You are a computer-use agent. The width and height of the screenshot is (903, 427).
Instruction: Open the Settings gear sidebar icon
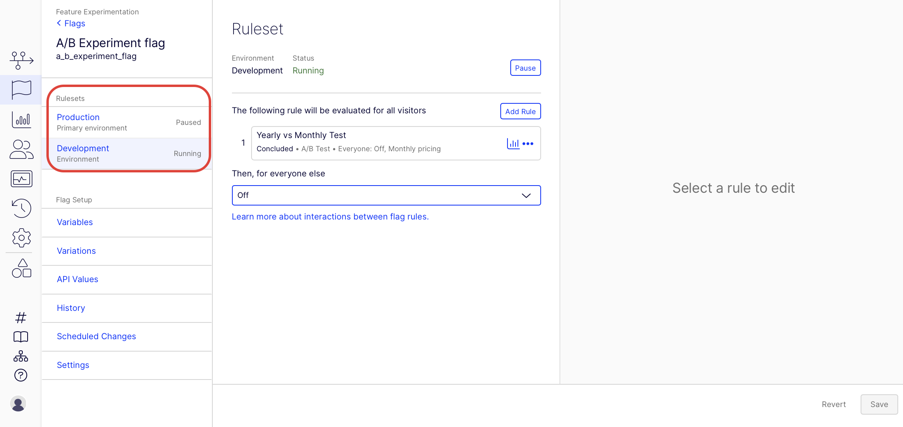pos(21,238)
